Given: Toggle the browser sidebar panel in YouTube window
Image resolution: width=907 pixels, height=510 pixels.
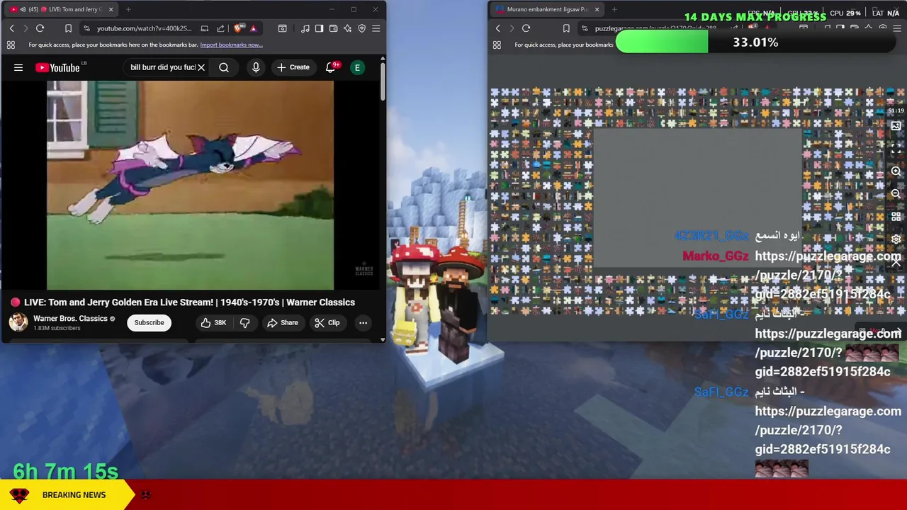Looking at the screenshot, I should click(x=319, y=28).
